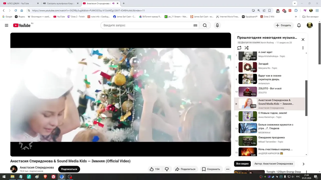Viewport: 321px width, 180px height.
Task: Open the 'Яндекс' bookmark
Action: (20, 17)
